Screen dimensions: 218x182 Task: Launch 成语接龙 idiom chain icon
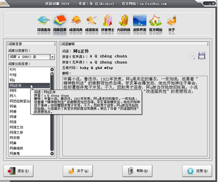click(92, 23)
